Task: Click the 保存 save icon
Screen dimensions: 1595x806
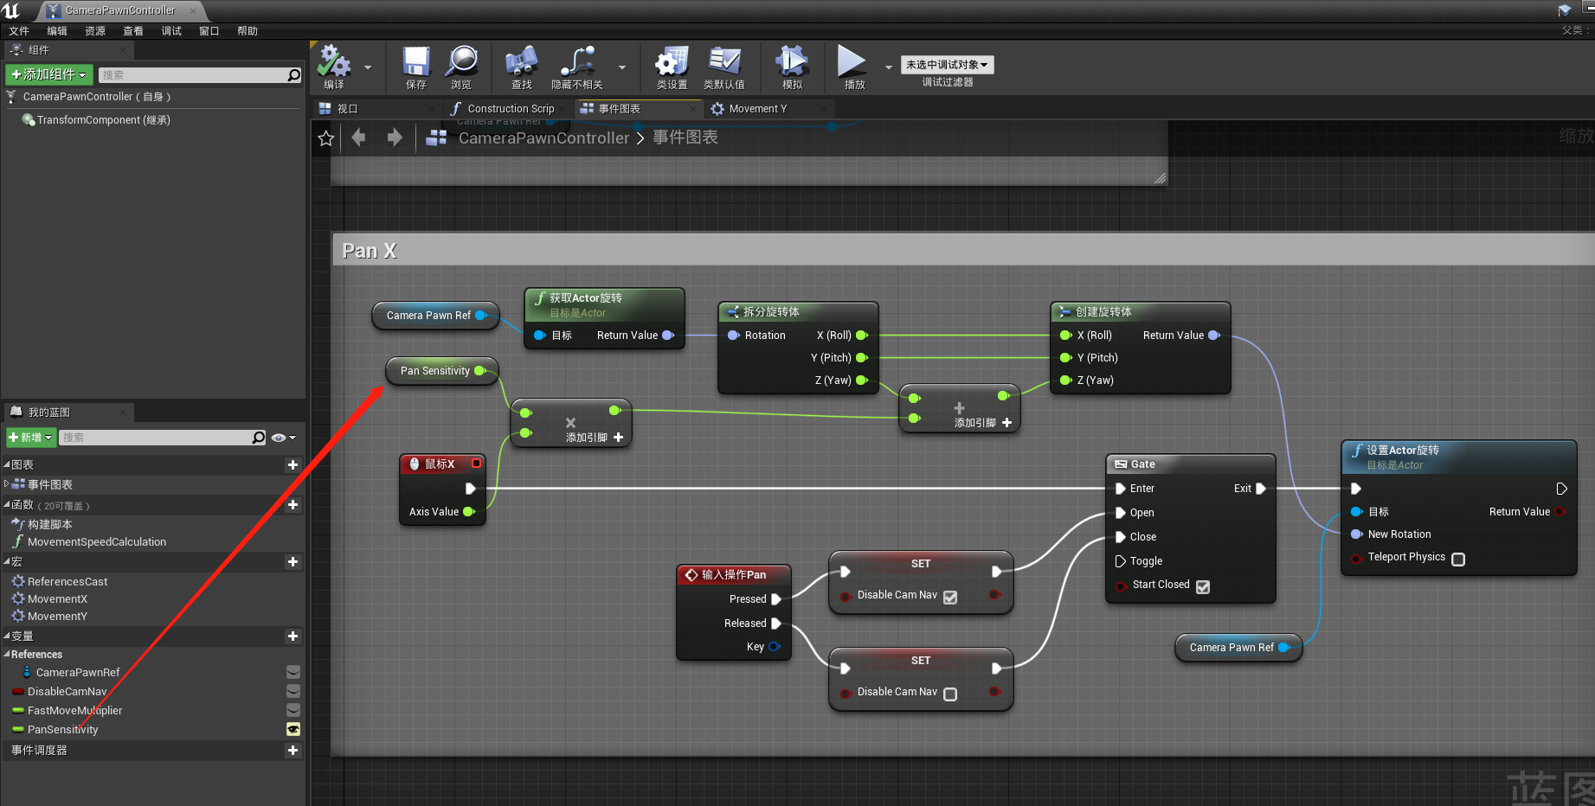Action: pyautogui.click(x=415, y=64)
